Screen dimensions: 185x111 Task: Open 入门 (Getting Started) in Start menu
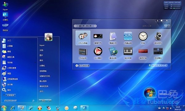click(19, 41)
